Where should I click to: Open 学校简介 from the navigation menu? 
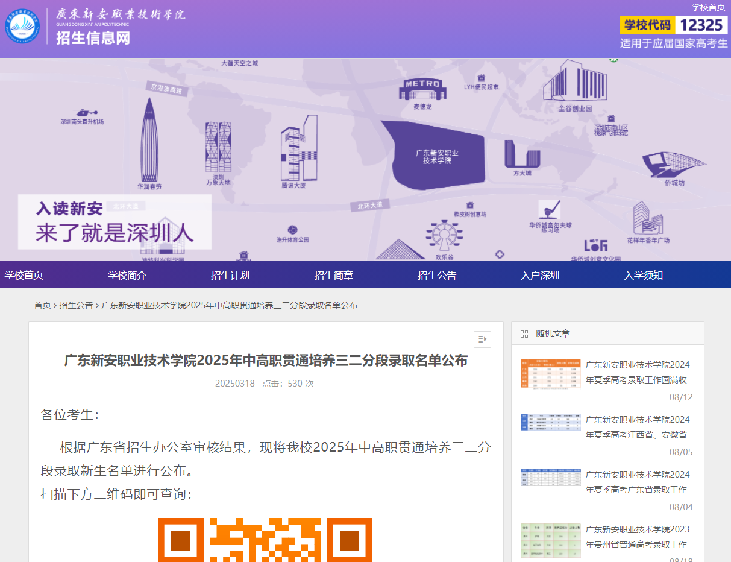click(x=127, y=274)
